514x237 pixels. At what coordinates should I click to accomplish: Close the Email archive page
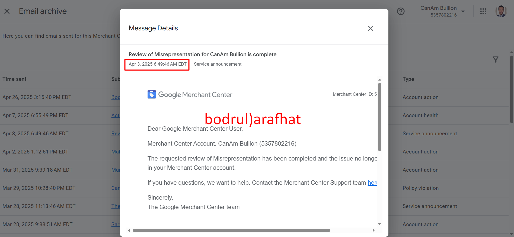[7, 11]
